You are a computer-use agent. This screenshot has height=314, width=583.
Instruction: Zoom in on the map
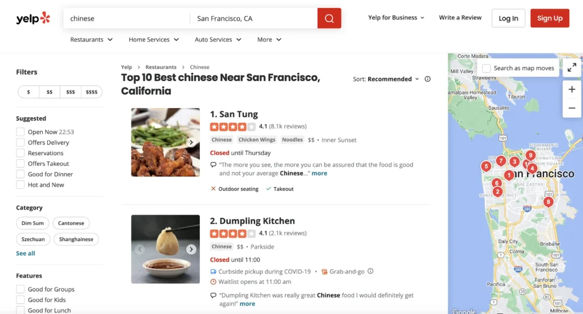pyautogui.click(x=572, y=89)
